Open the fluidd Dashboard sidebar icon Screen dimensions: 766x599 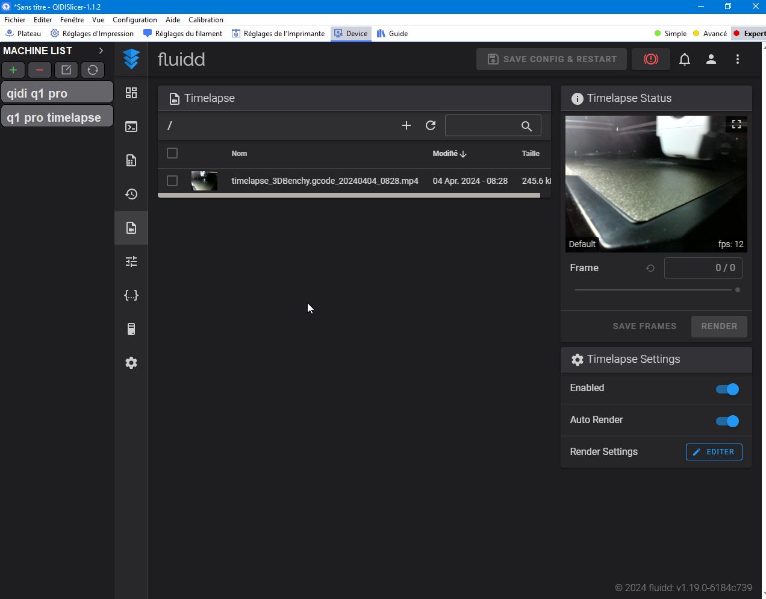click(x=131, y=93)
